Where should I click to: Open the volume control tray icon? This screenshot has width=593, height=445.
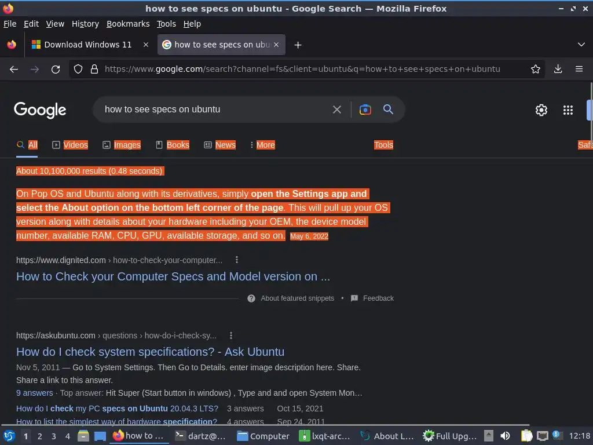(505, 436)
